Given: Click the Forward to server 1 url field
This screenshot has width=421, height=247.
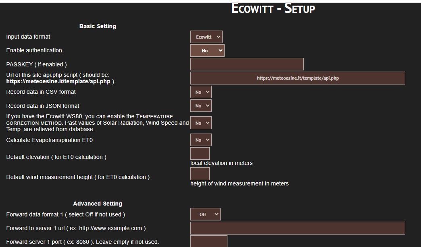Looking at the screenshot, I should click(x=298, y=228).
